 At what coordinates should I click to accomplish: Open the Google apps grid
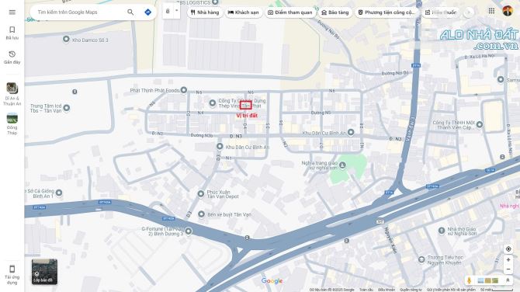point(491,11)
